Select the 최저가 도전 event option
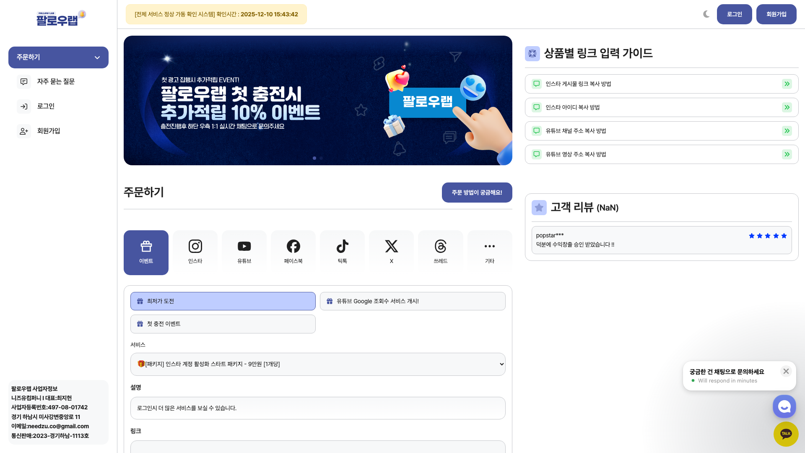The height and width of the screenshot is (453, 805). 223,301
